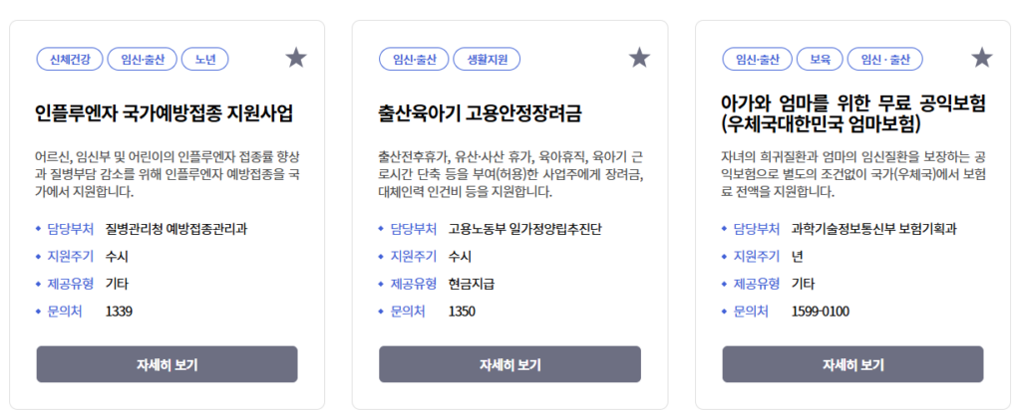Click the 1339 inquiry phone number
Viewport: 1021px width, 414px height.
click(119, 311)
